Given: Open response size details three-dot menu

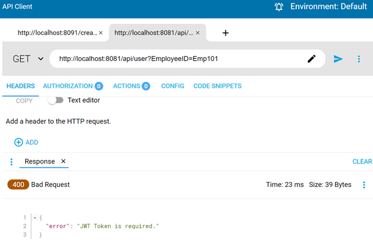Looking at the screenshot, I should pos(364,185).
